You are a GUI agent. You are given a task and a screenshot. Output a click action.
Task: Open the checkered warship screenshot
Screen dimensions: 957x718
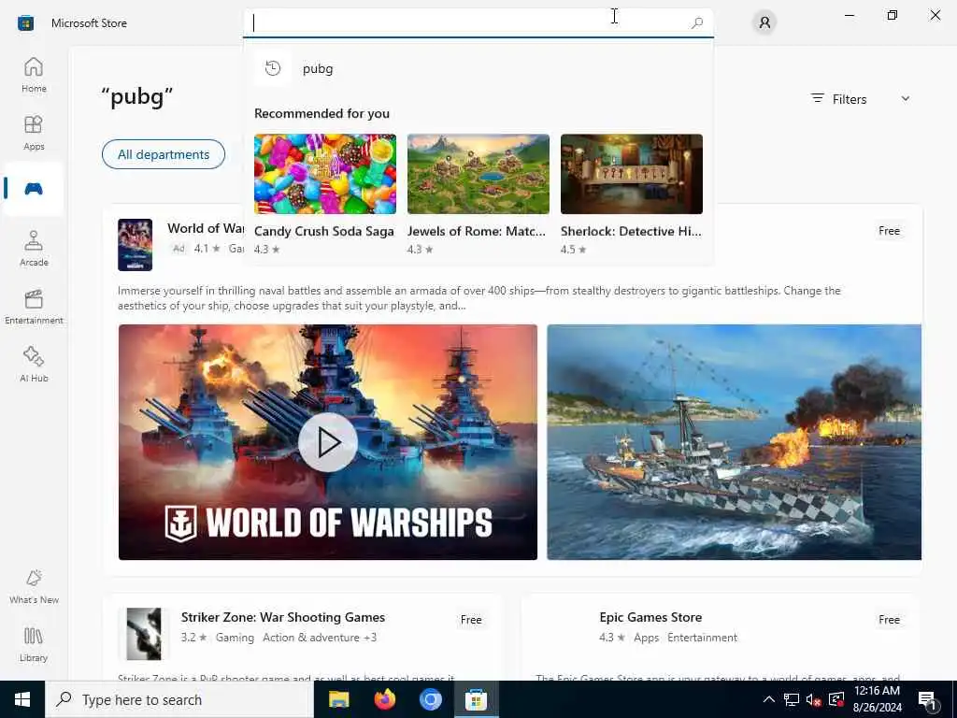coord(735,442)
